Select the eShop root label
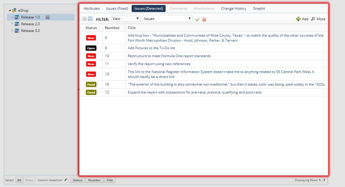Image resolution: width=345 pixels, height=187 pixels. pos(23,10)
